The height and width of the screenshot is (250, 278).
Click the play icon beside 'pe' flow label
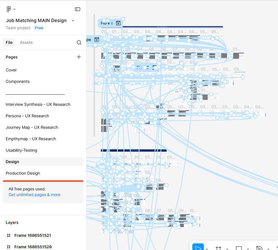97,40
